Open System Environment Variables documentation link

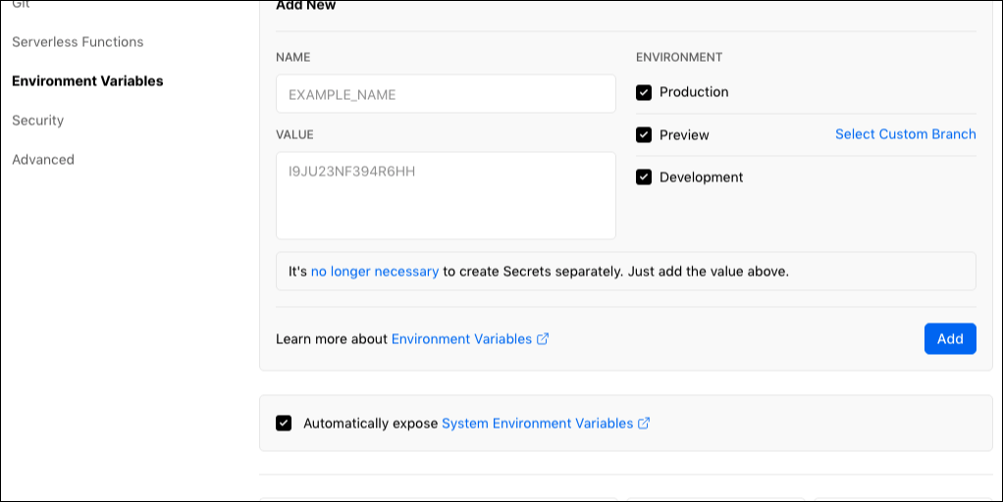pos(538,424)
